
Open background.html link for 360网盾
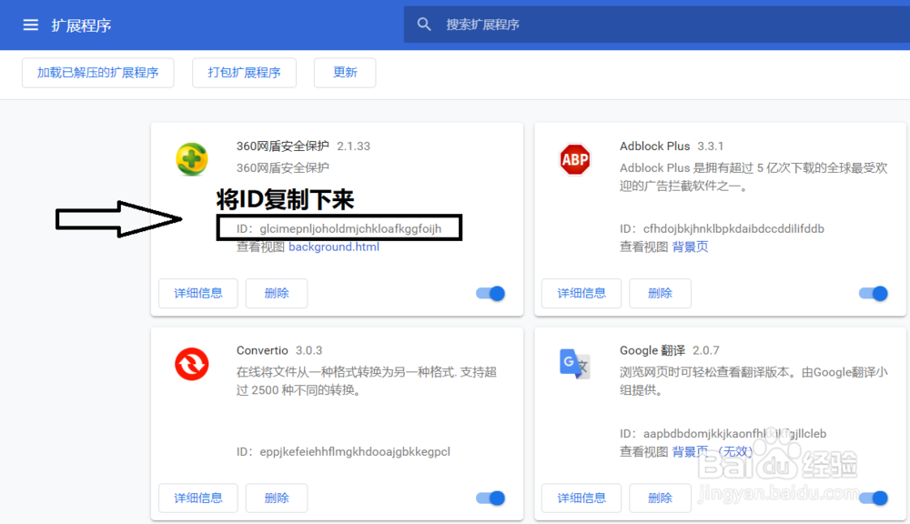pyautogui.click(x=334, y=247)
